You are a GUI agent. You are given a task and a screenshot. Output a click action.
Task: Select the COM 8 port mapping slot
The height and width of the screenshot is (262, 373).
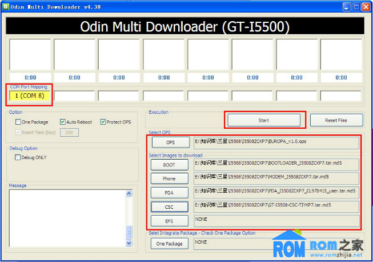(x=30, y=96)
